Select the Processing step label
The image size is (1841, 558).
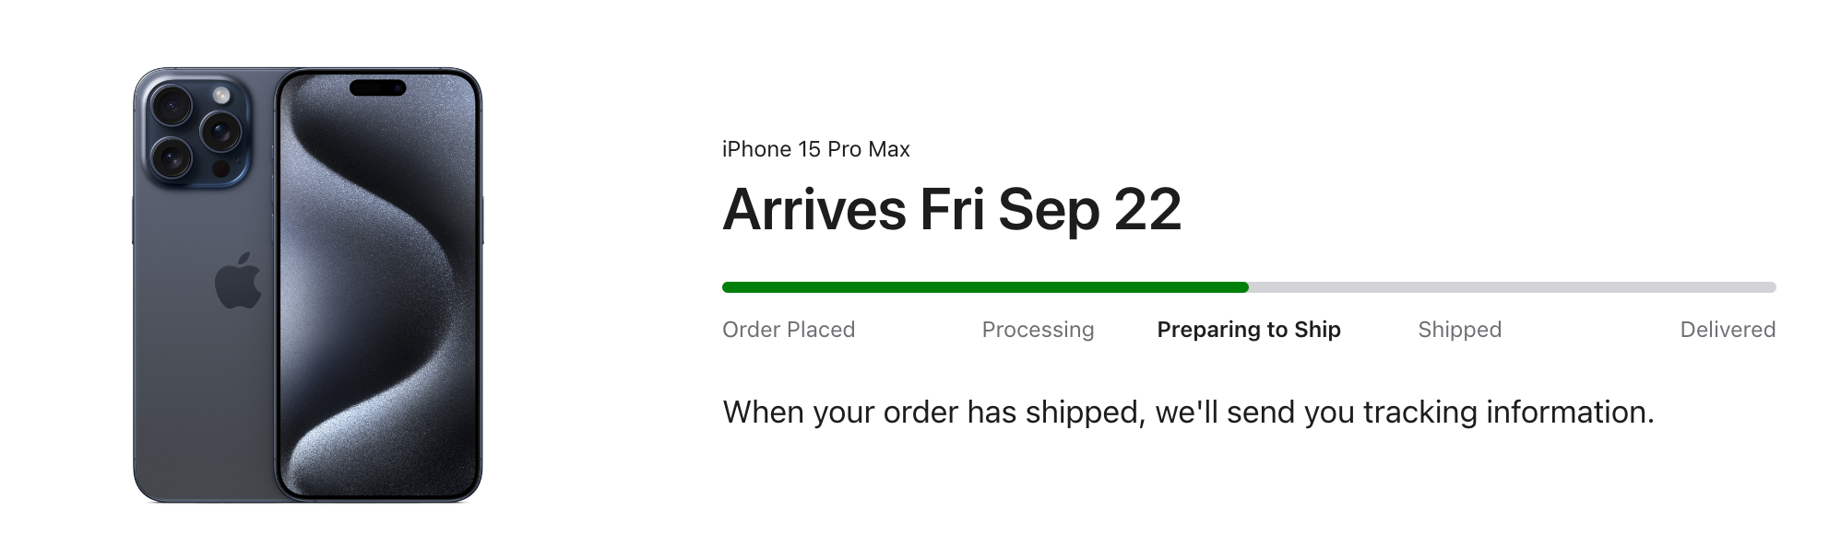coord(1038,330)
